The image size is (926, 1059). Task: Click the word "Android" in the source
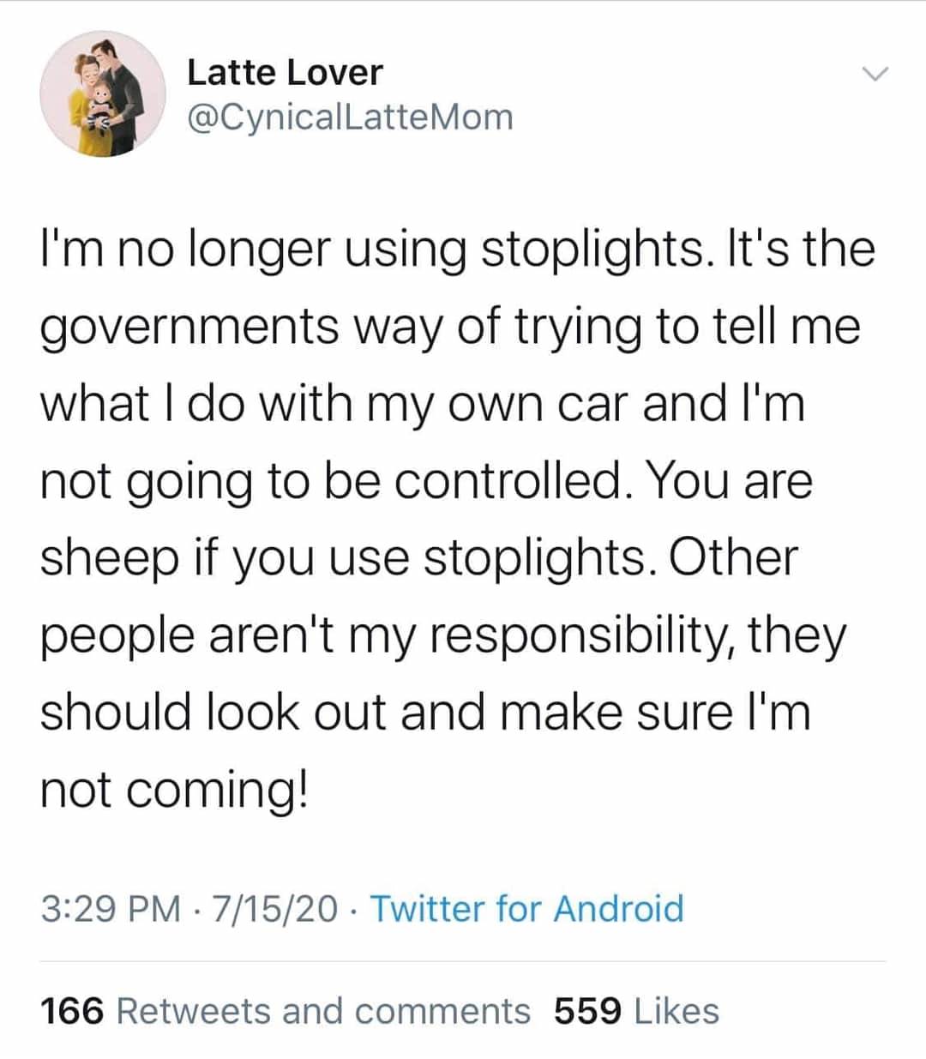[x=618, y=908]
